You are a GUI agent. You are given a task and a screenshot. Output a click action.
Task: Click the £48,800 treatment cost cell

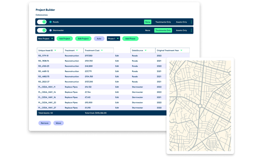[x=89, y=66]
